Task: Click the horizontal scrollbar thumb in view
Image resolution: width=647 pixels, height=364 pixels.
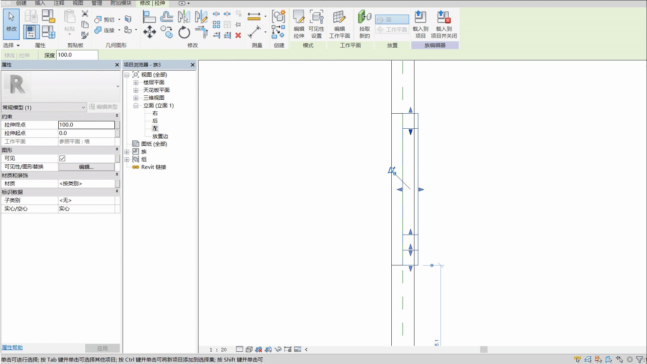Action: click(484, 349)
